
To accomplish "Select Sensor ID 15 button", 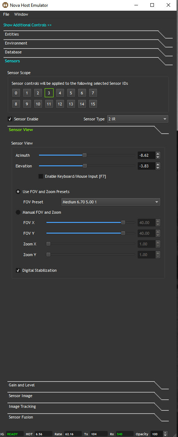I will tap(93, 104).
